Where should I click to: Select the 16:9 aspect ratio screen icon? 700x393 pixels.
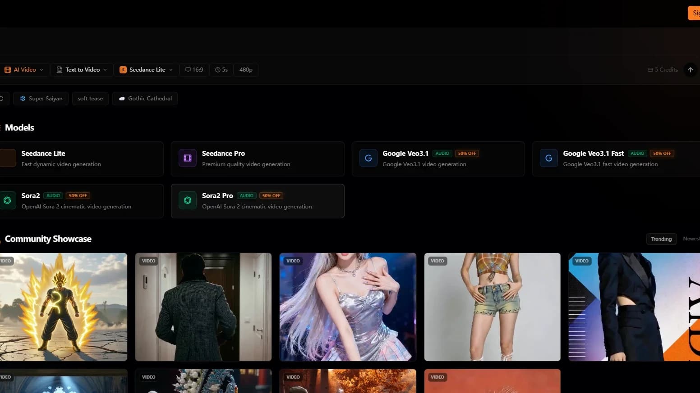click(188, 69)
